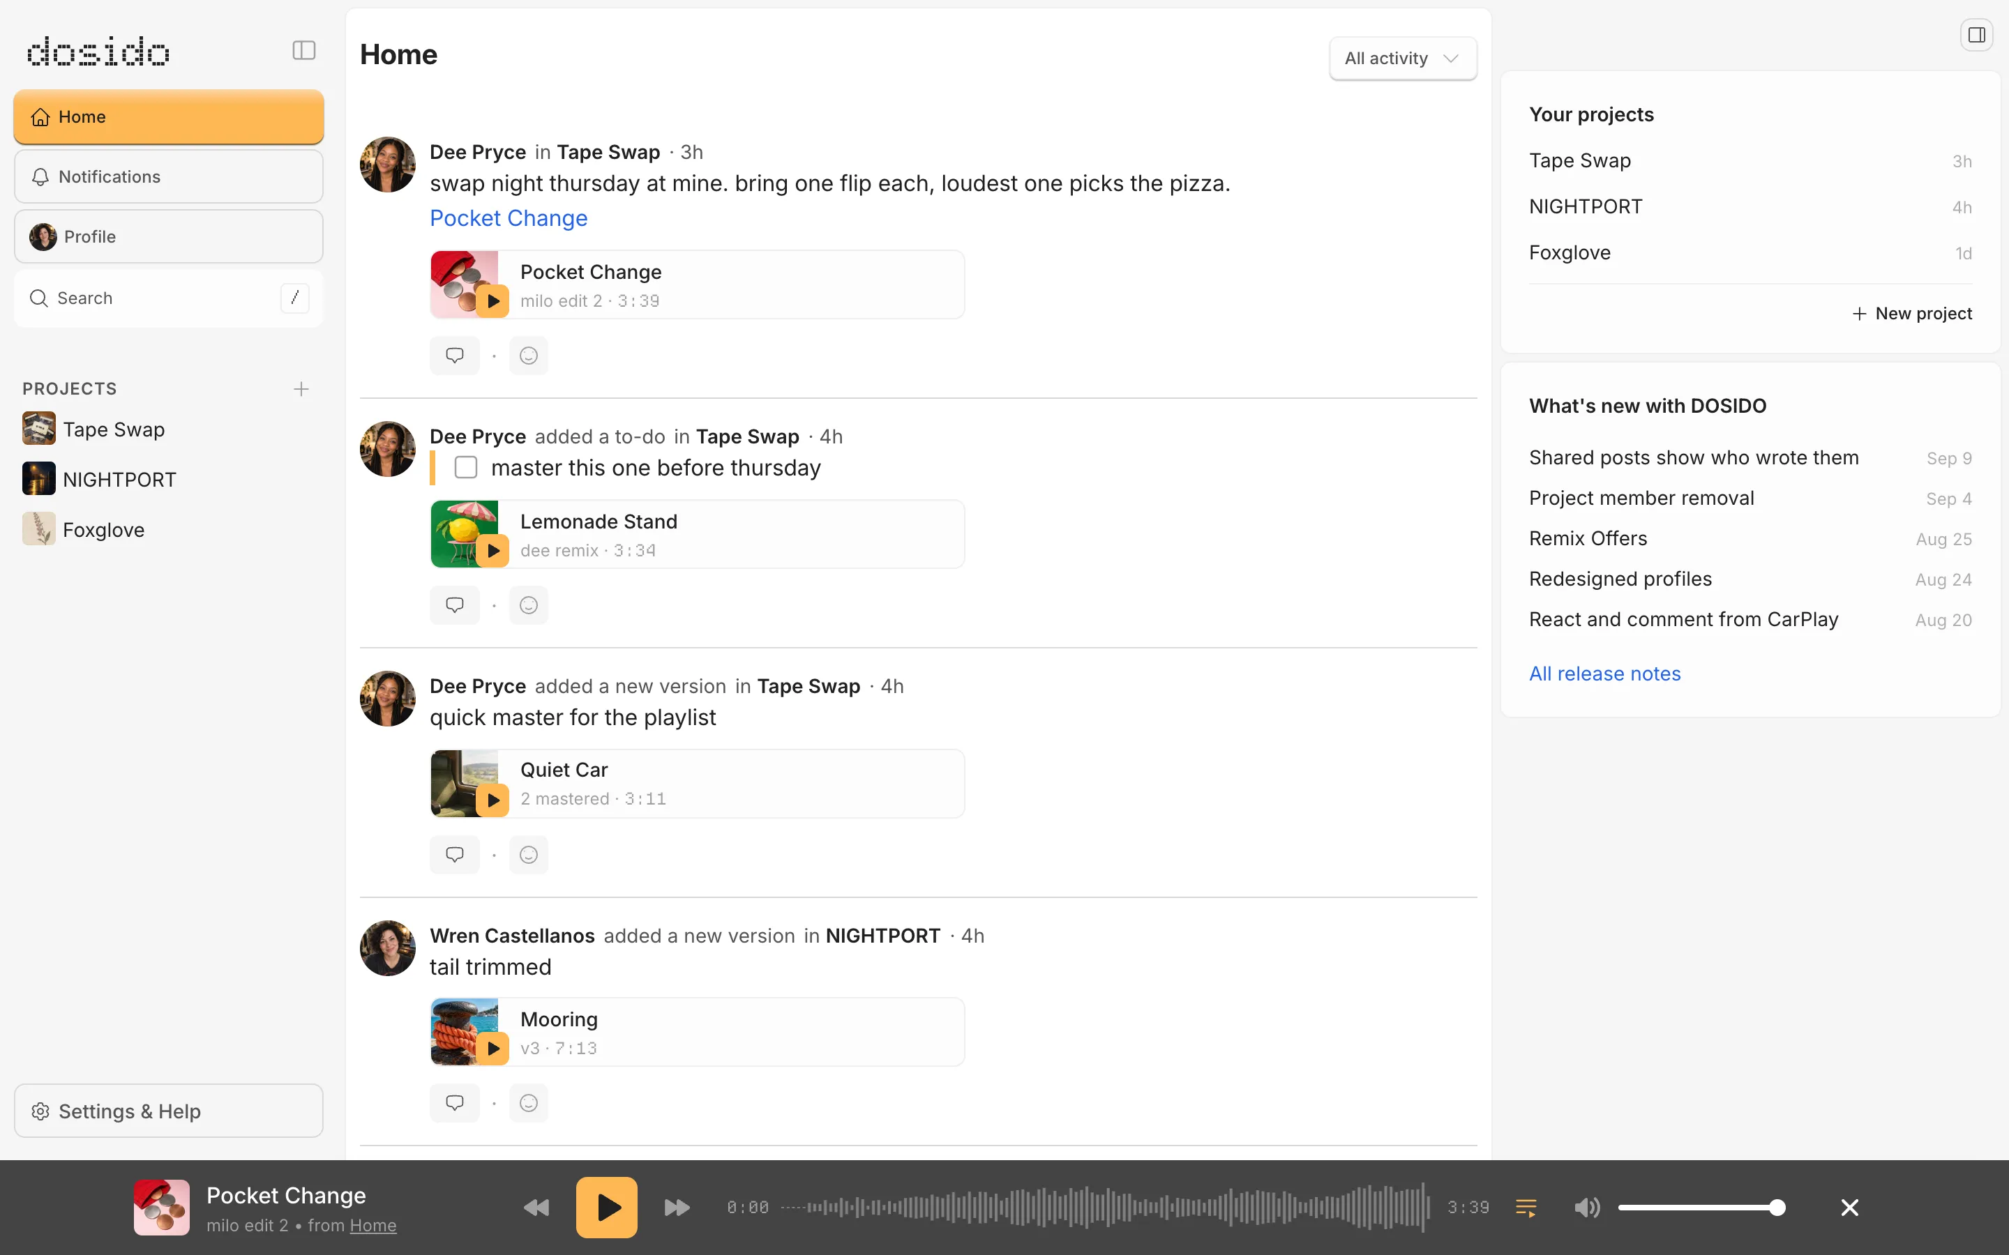2009x1255 pixels.
Task: Mute audio with the speaker icon
Action: coord(1586,1208)
